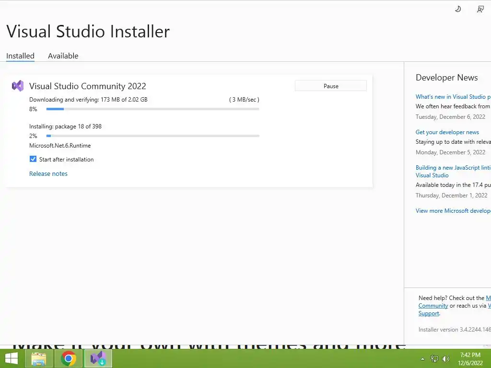Click the Installing package 18 of 398 text
The width and height of the screenshot is (491, 368).
click(x=65, y=126)
